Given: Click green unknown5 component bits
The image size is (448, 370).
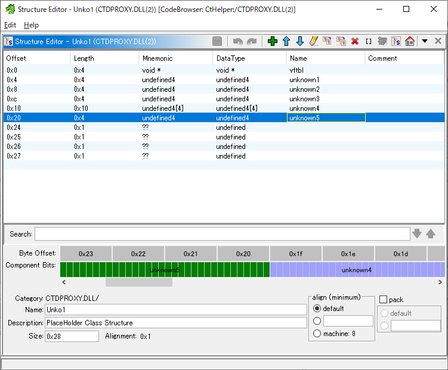Looking at the screenshot, I should (165, 269).
